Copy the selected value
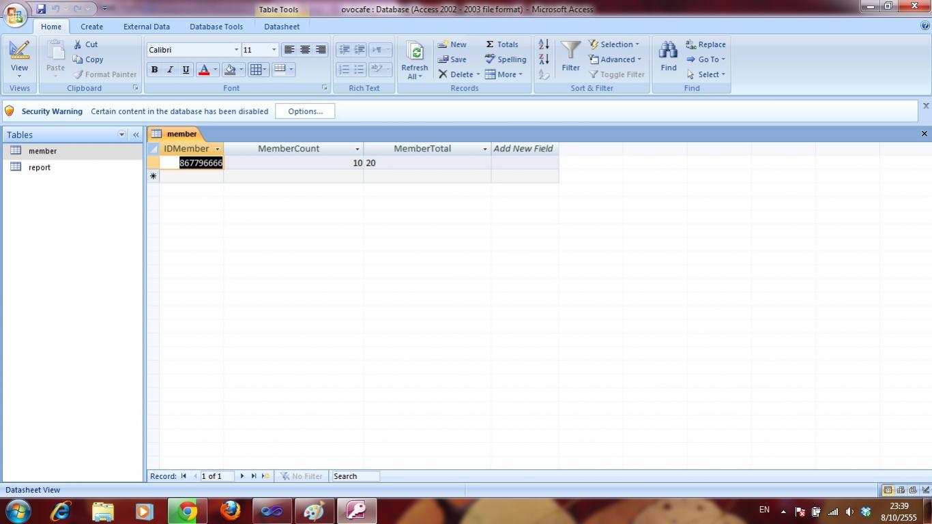 click(88, 59)
